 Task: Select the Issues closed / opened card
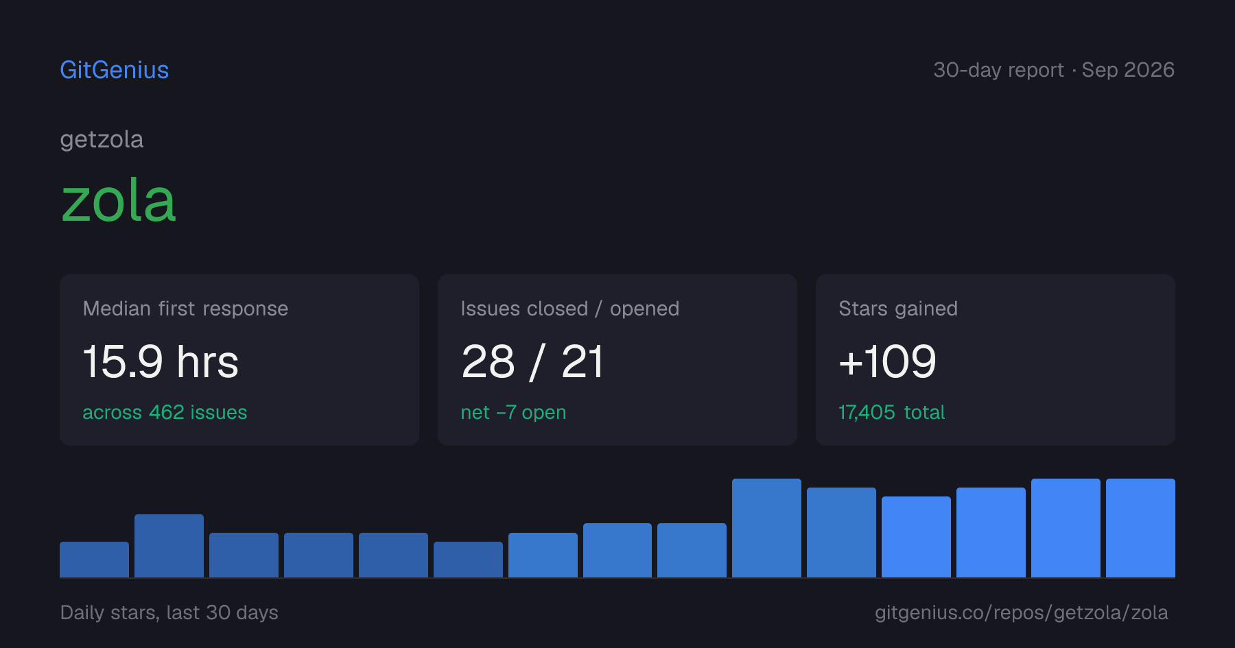pyautogui.click(x=617, y=360)
